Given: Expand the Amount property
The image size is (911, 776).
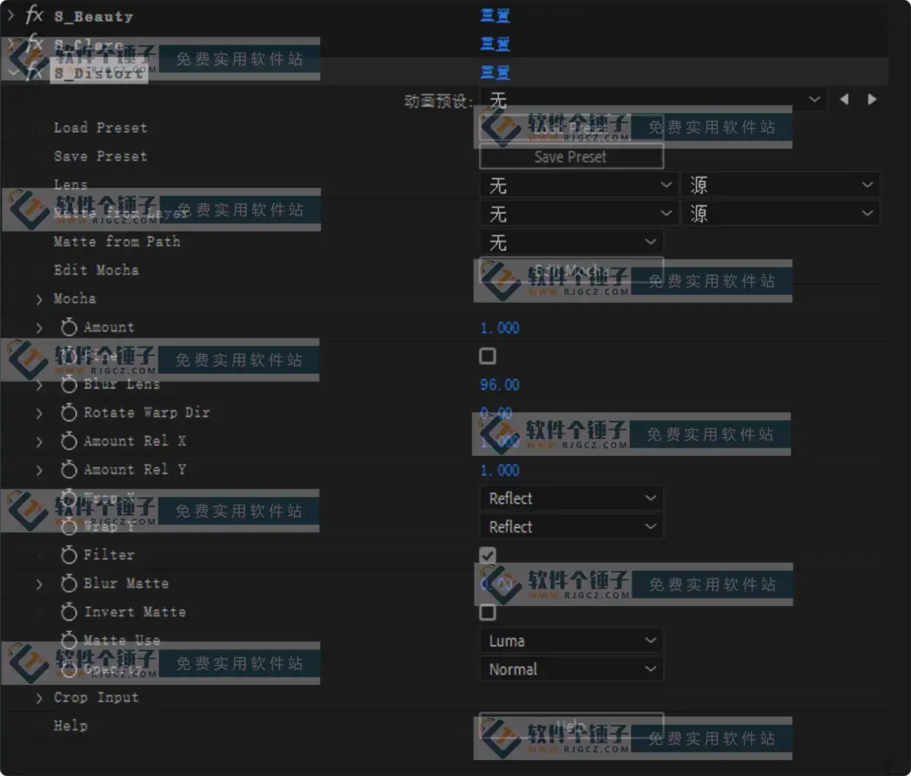Looking at the screenshot, I should click(39, 328).
